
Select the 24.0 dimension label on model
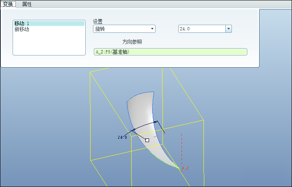point(122,137)
